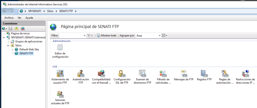This screenshot has height=108, width=257.
Task: Open Autenticación FTP feature
Action: click(81, 74)
